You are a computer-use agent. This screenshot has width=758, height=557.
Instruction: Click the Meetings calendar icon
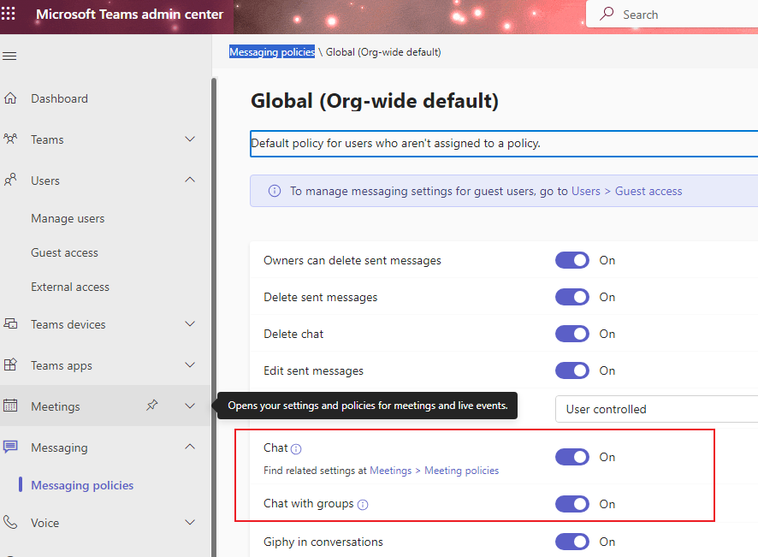[x=10, y=406]
